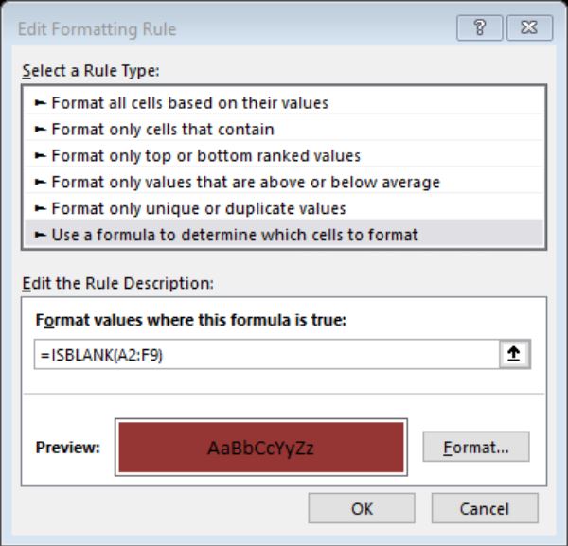The image size is (568, 546).
Task: Click the arrow bullet beside 'Format all cells'
Action: 40,103
